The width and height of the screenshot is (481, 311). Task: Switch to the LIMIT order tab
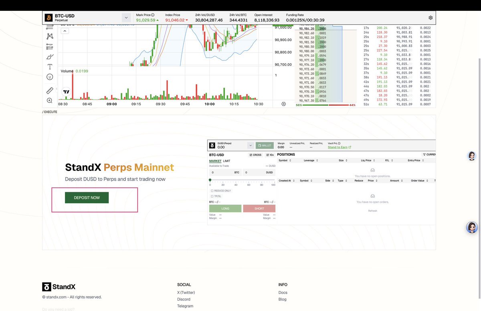pos(227,161)
